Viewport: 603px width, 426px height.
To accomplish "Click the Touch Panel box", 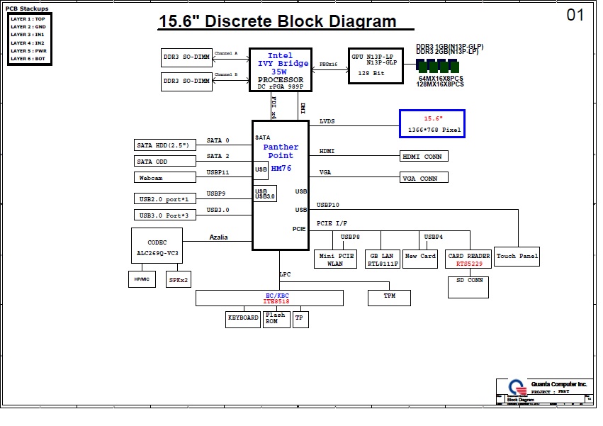I will click(517, 257).
